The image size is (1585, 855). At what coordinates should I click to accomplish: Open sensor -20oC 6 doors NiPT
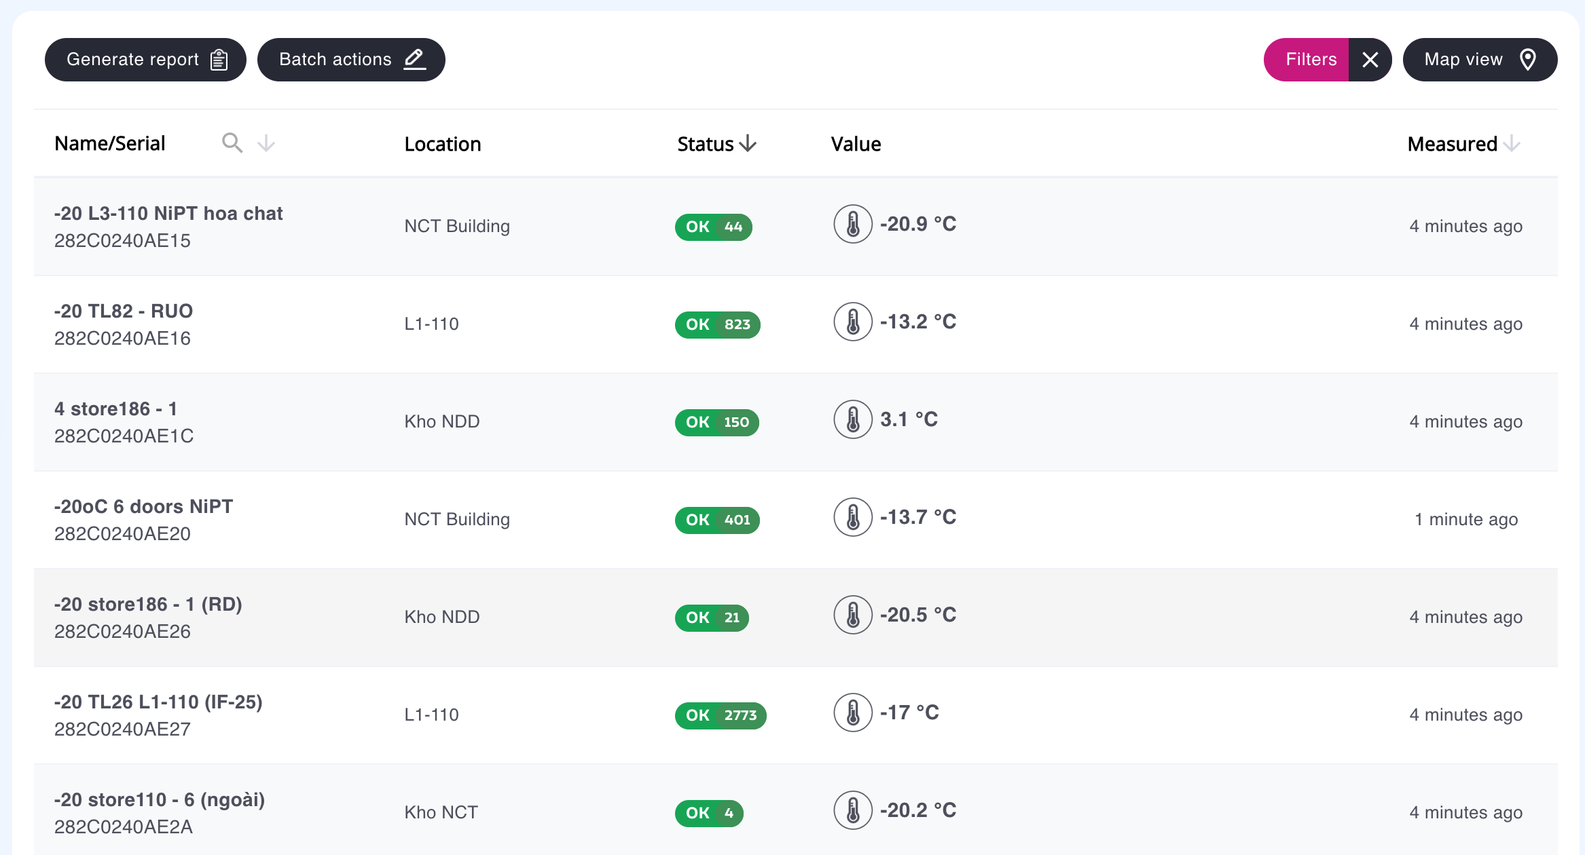point(144,506)
